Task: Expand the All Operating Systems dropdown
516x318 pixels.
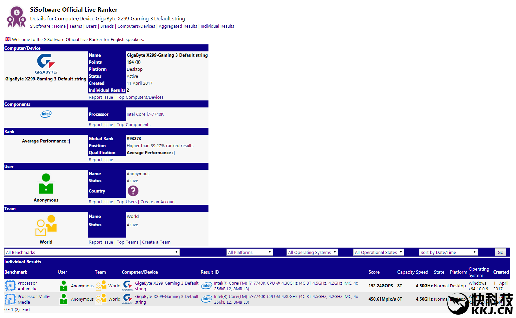Action: [x=313, y=252]
